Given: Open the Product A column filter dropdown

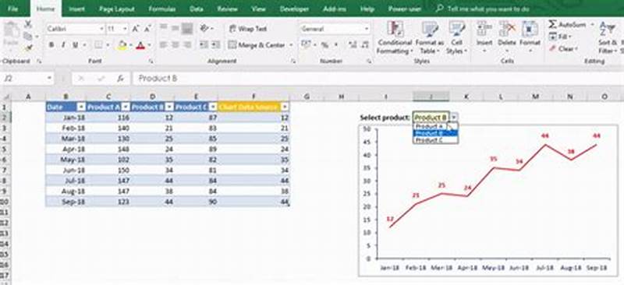Looking at the screenshot, I should click(125, 107).
